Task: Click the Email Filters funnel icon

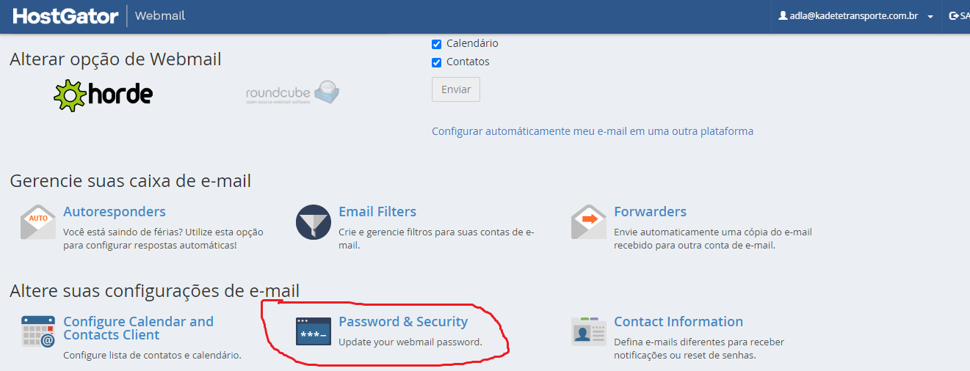Action: tap(314, 222)
